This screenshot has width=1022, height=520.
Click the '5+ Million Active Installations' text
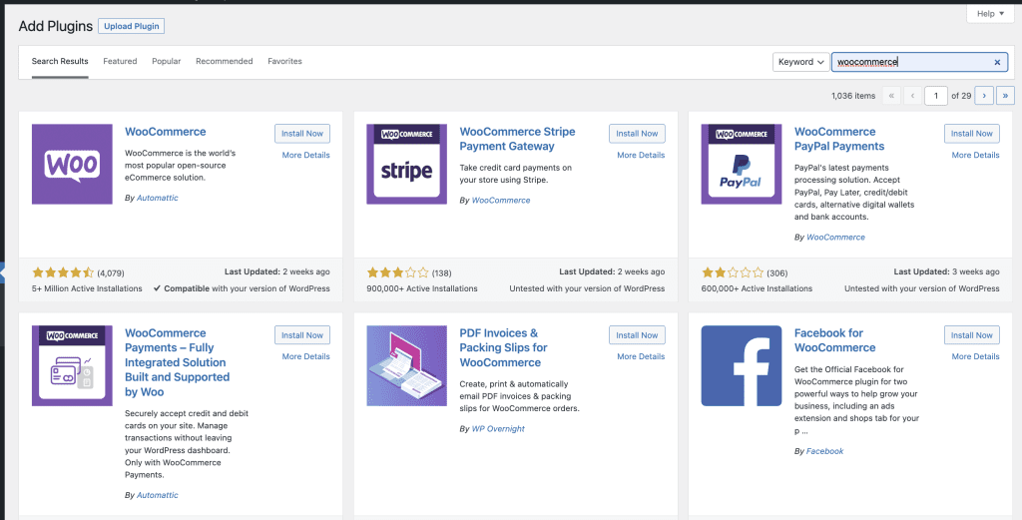pos(87,288)
